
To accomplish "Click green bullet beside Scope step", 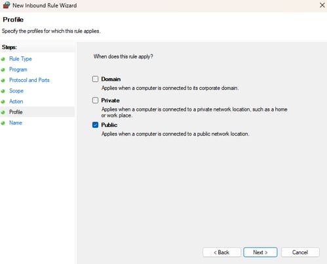I will (x=3, y=91).
